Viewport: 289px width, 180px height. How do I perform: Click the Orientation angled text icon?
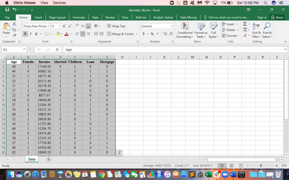(96, 26)
